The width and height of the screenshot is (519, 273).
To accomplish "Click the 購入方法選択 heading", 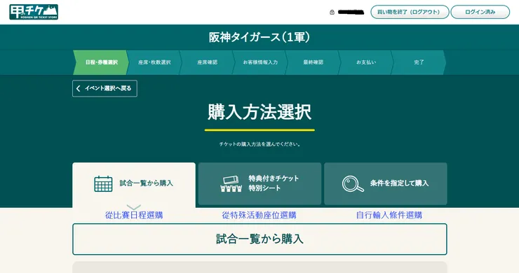I will 259,112.
